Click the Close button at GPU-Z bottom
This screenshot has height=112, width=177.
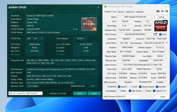(x=162, y=97)
